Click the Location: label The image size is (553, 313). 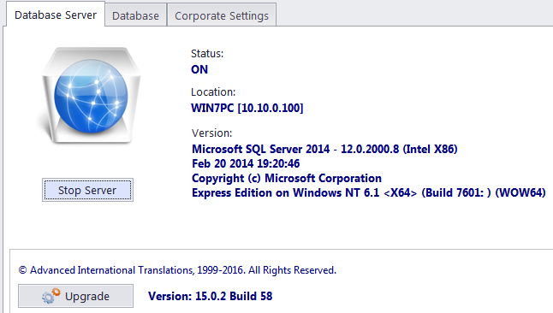click(213, 92)
